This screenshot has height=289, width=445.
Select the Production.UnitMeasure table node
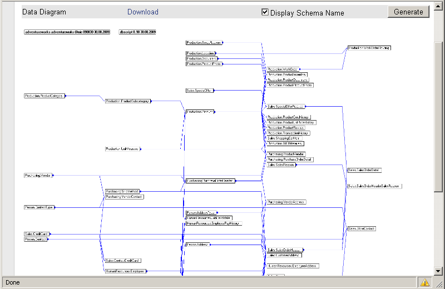122,149
